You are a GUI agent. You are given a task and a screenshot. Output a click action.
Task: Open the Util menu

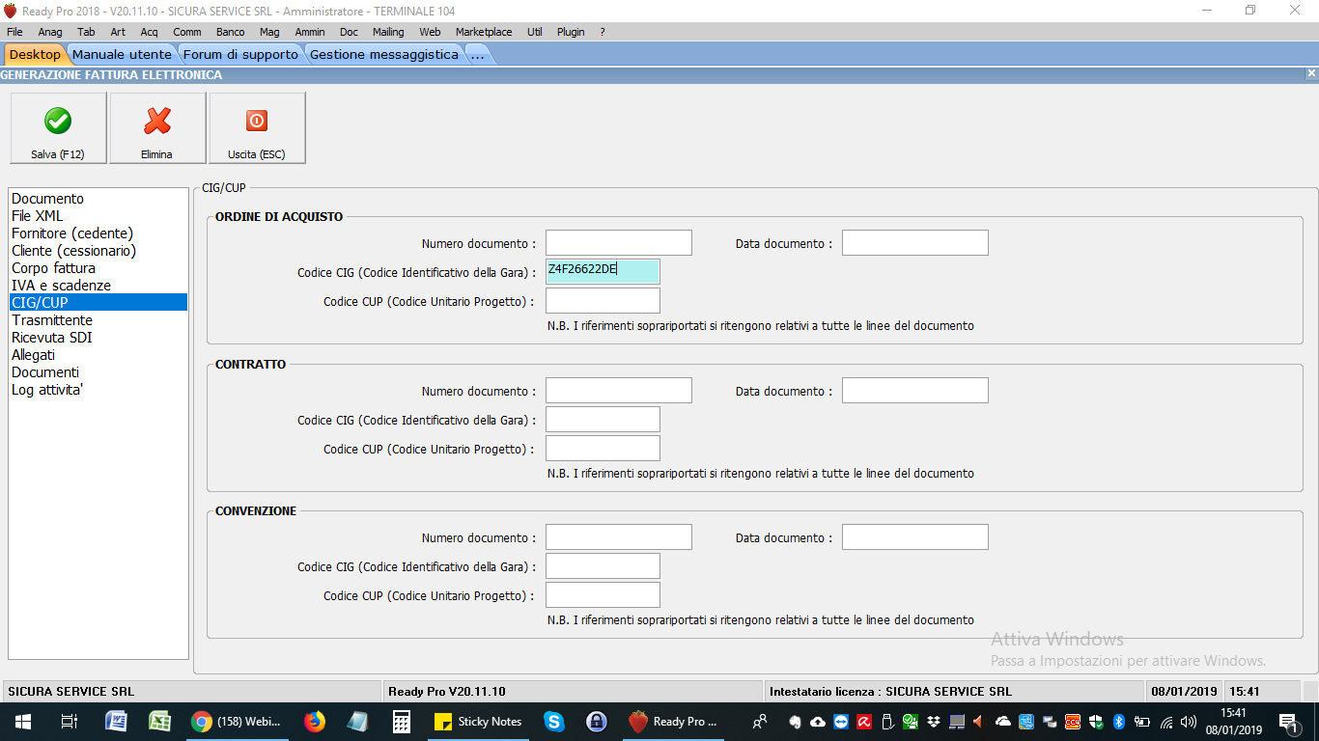coord(535,32)
